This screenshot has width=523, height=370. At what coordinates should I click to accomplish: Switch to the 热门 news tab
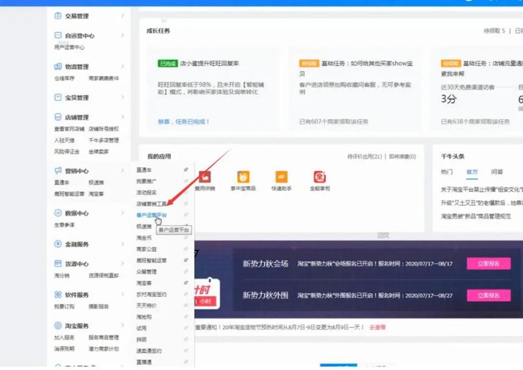447,172
